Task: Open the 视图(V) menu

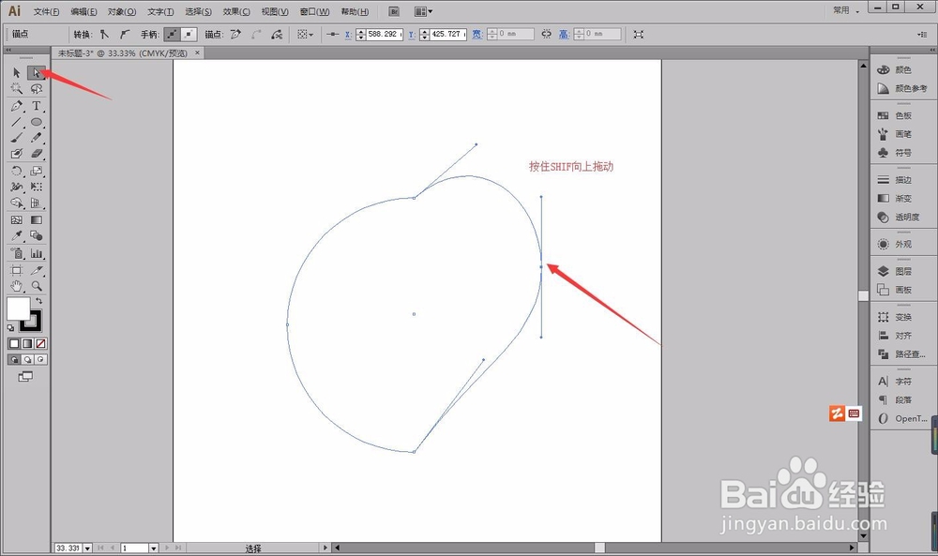Action: point(275,11)
